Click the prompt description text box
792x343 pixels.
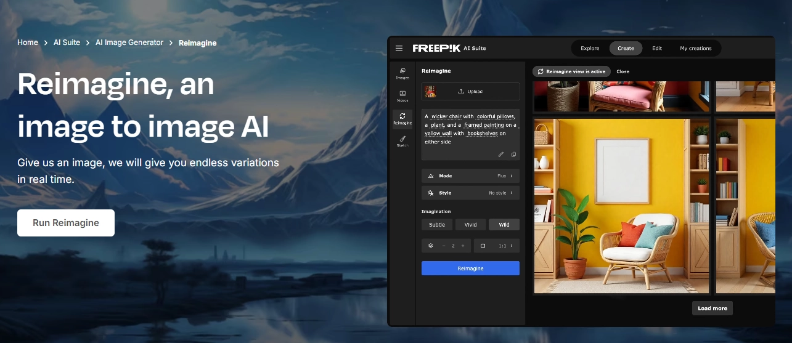(470, 134)
